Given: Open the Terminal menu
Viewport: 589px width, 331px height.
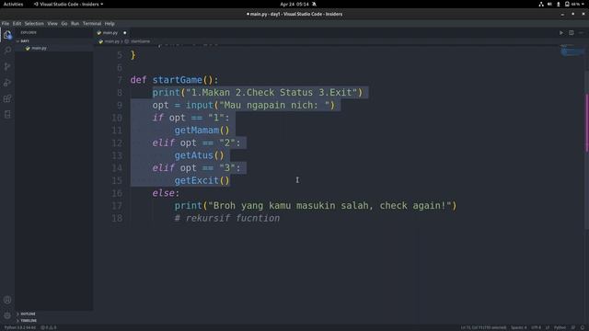Looking at the screenshot, I should pyautogui.click(x=92, y=23).
